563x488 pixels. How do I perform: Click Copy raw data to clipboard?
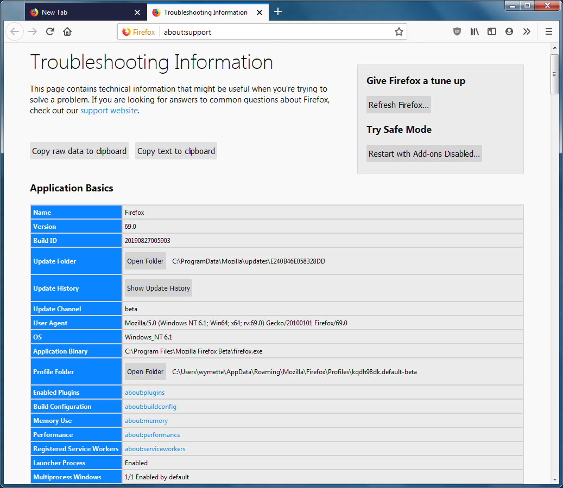79,151
